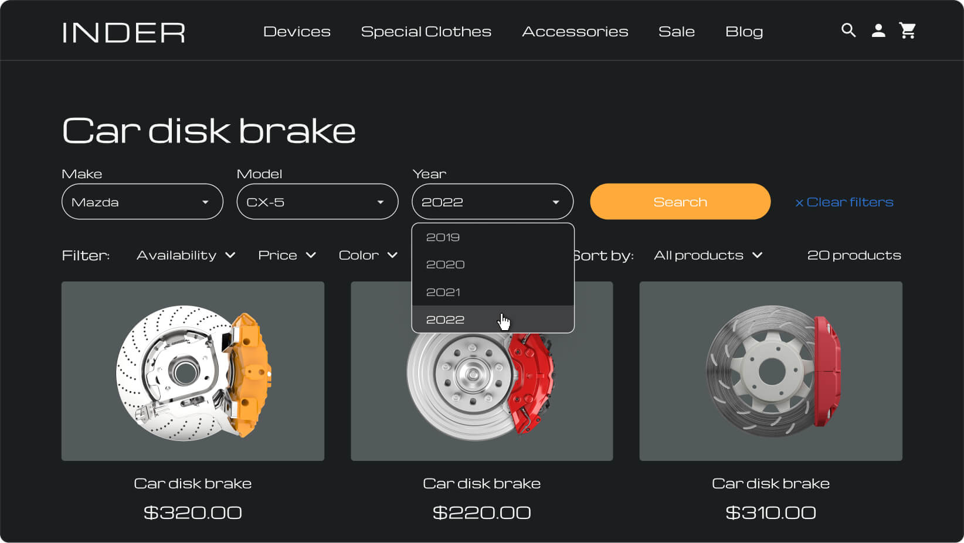Expand the Color filter

tap(368, 256)
